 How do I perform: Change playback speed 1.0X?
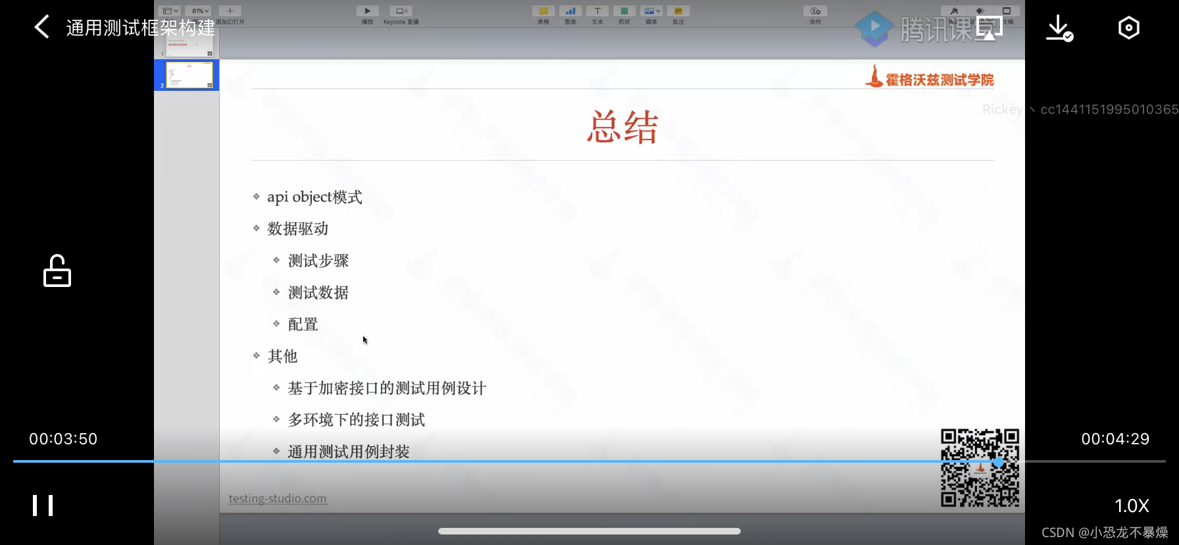coord(1132,506)
